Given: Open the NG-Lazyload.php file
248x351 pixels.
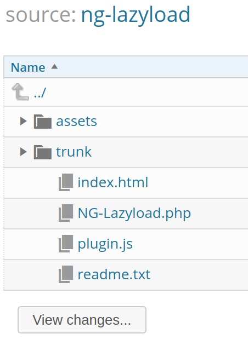Looking at the screenshot, I should tap(134, 214).
